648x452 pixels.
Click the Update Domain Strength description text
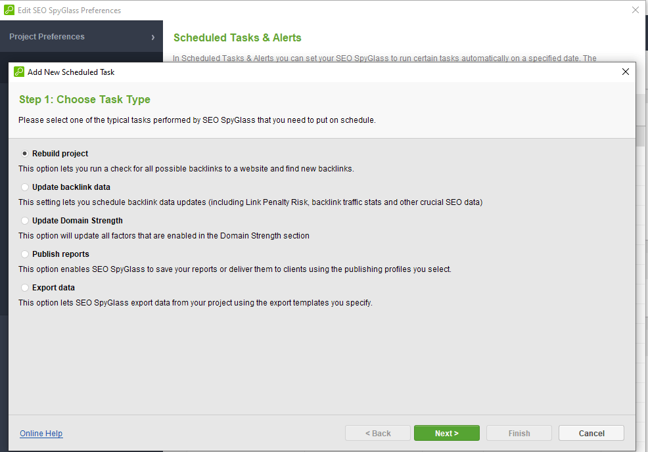(x=164, y=235)
